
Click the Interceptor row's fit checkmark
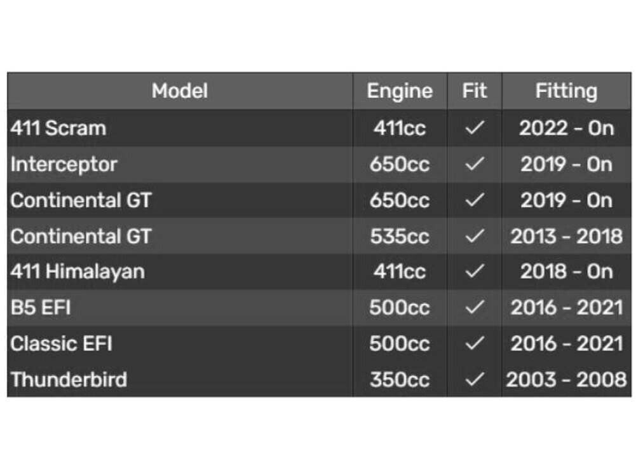coord(474,164)
